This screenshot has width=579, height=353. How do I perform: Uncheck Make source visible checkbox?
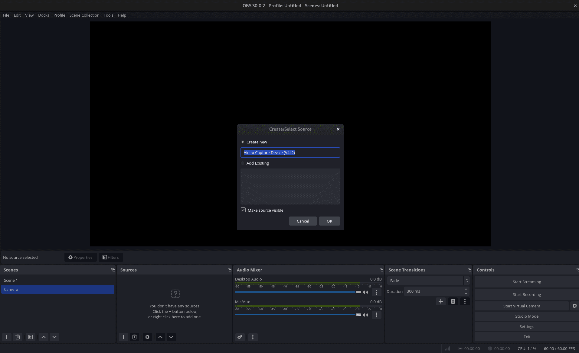pyautogui.click(x=243, y=210)
